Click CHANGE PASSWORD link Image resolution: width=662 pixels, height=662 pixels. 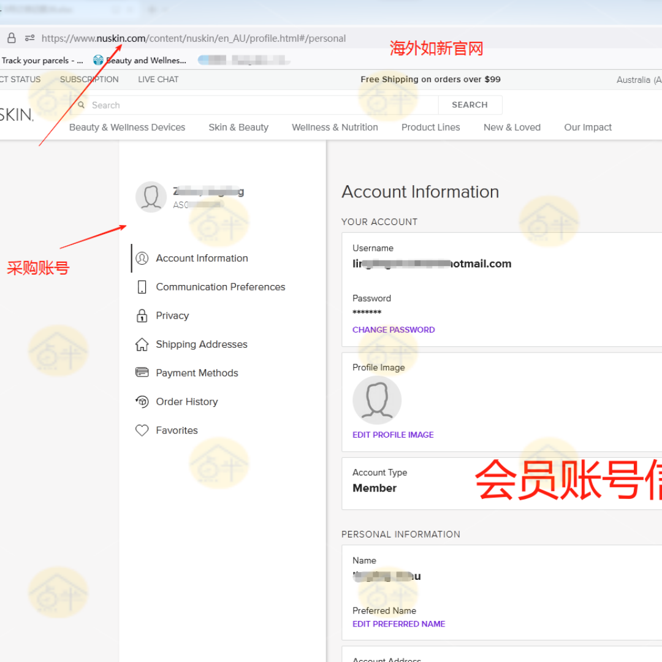pyautogui.click(x=394, y=330)
